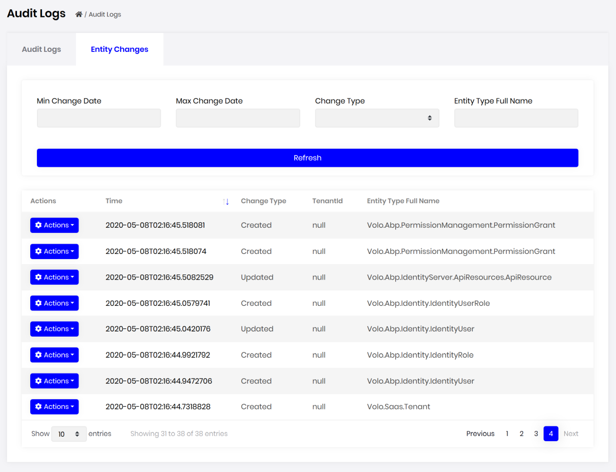
Task: Click the gear icon in the IdentityUserRole row
Action: pyautogui.click(x=38, y=303)
